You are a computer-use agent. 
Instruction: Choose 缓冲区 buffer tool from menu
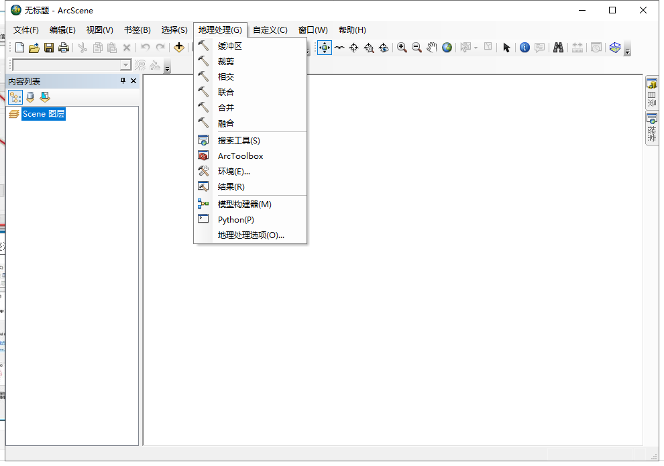(x=250, y=46)
